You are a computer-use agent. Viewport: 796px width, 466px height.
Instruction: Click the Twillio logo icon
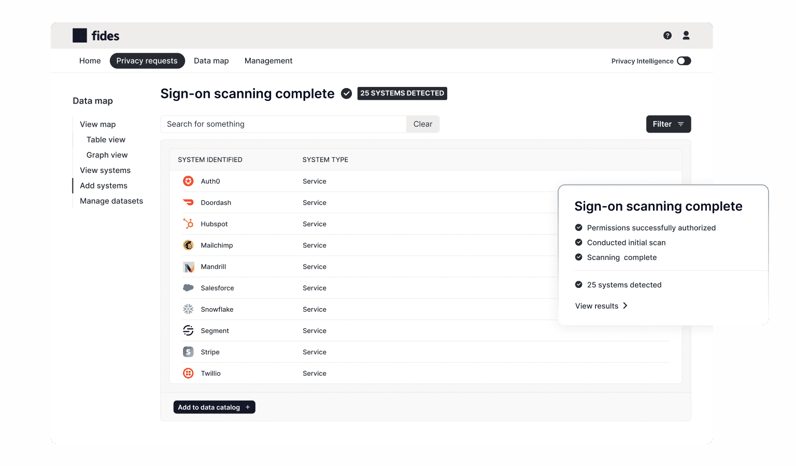coord(188,373)
